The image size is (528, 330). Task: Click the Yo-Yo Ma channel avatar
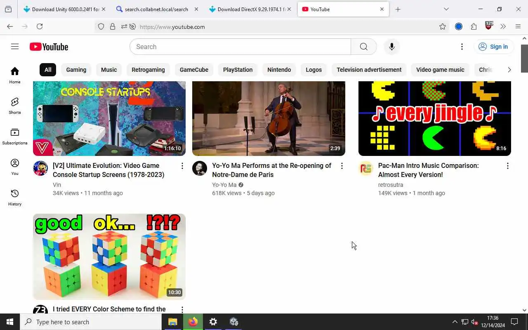point(200,168)
